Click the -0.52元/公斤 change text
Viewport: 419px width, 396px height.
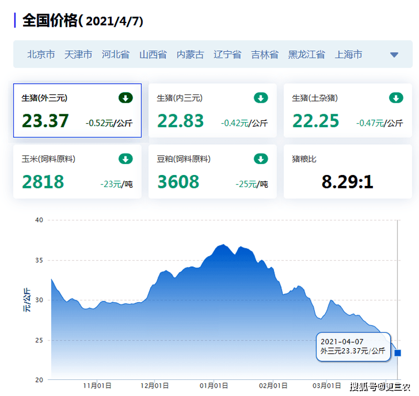109,123
